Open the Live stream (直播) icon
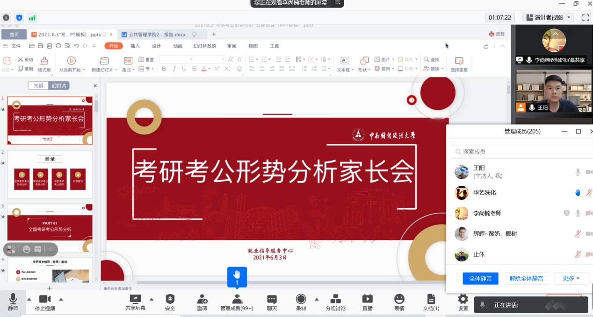This screenshot has width=593, height=317. point(368,299)
